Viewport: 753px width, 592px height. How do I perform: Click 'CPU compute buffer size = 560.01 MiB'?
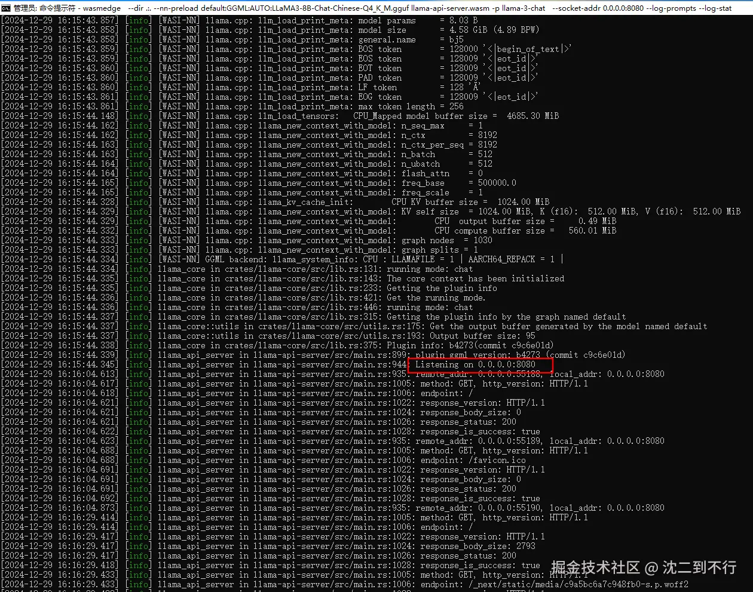pos(525,231)
